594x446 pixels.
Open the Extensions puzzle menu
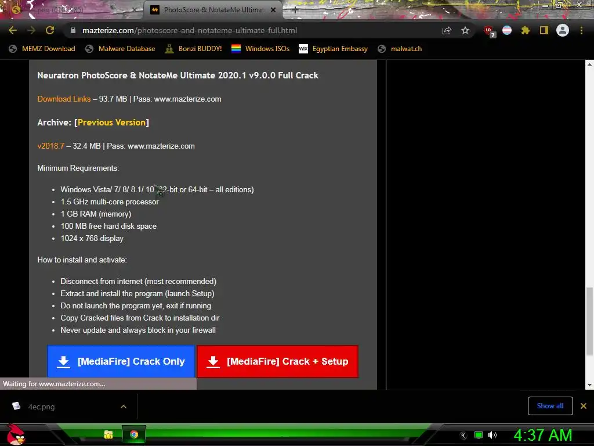[x=525, y=30]
